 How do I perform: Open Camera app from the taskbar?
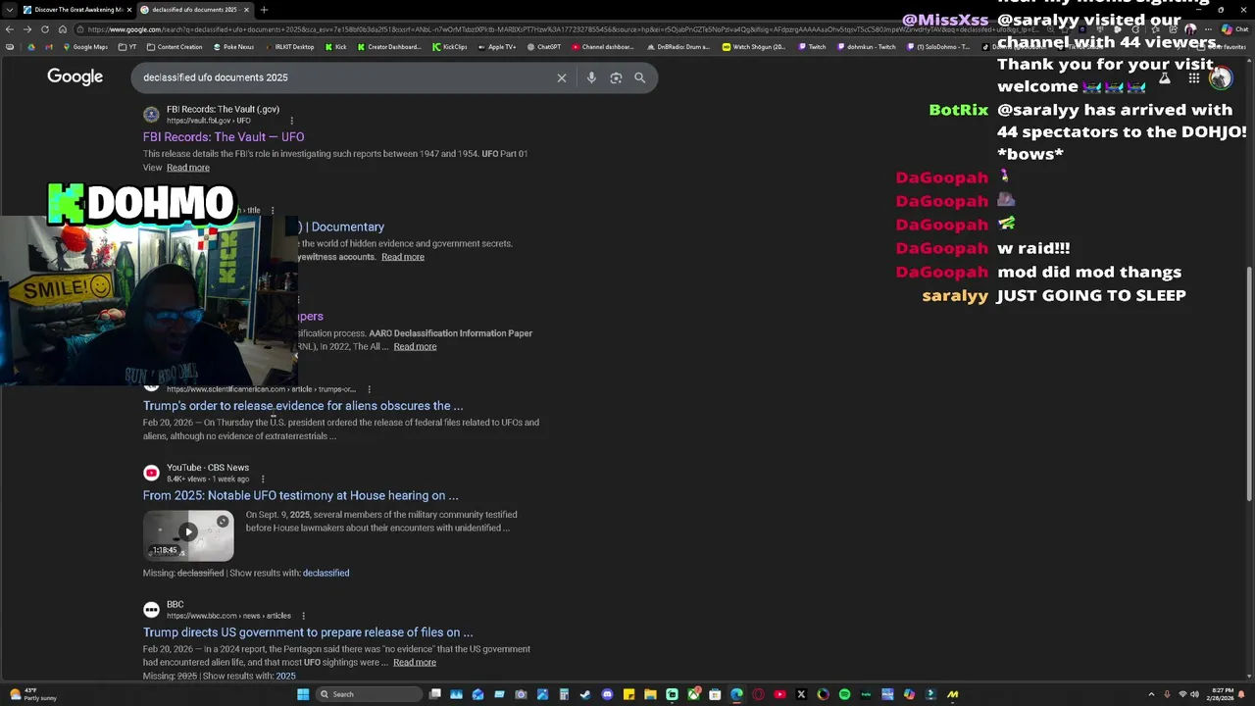click(521, 694)
